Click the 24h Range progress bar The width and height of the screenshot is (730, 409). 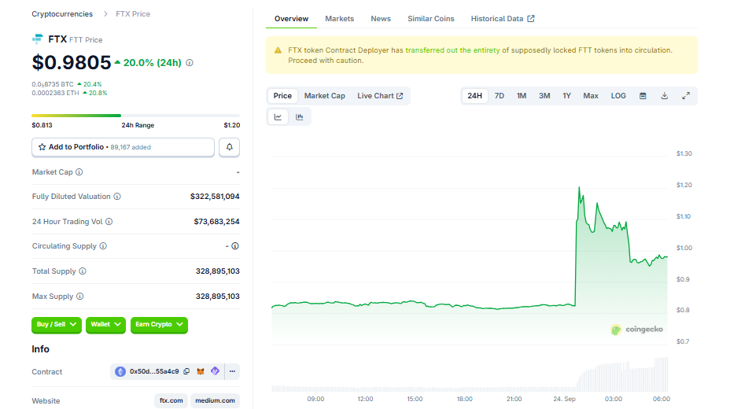[x=135, y=116]
